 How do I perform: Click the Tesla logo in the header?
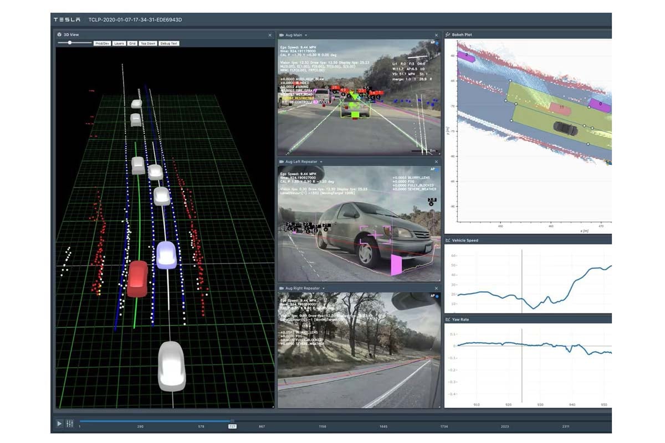coord(67,20)
